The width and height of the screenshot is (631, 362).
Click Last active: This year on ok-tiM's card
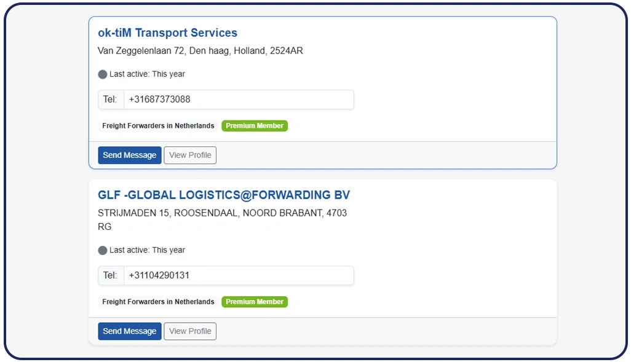[146, 74]
